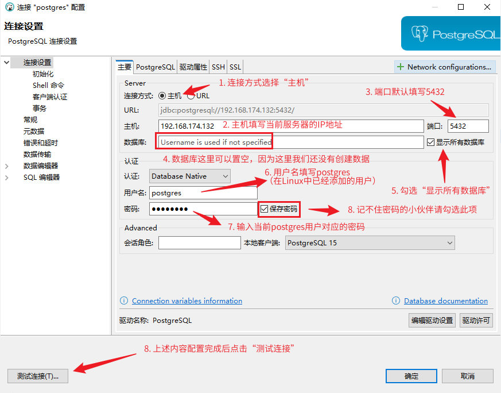Collapse the 连接设置 tree node

click(7, 62)
